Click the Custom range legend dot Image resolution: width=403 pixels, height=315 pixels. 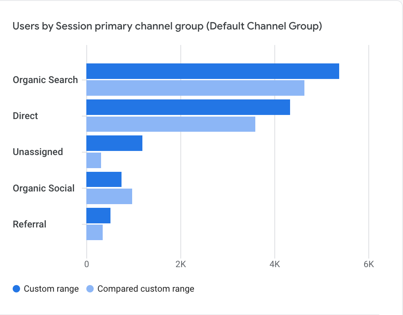[x=17, y=289]
